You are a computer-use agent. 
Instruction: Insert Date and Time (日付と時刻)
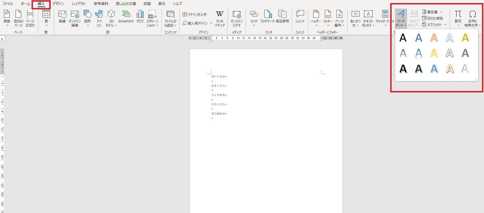pyautogui.click(x=433, y=18)
